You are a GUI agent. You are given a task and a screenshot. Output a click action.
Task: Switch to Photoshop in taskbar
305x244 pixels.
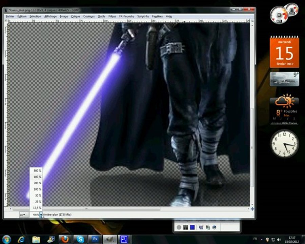tap(95, 239)
